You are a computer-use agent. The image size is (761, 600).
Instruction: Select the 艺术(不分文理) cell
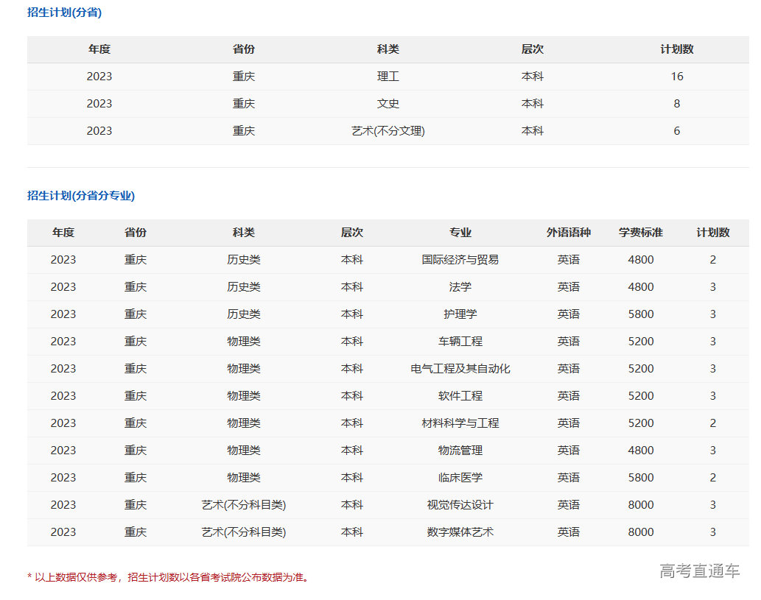click(388, 130)
